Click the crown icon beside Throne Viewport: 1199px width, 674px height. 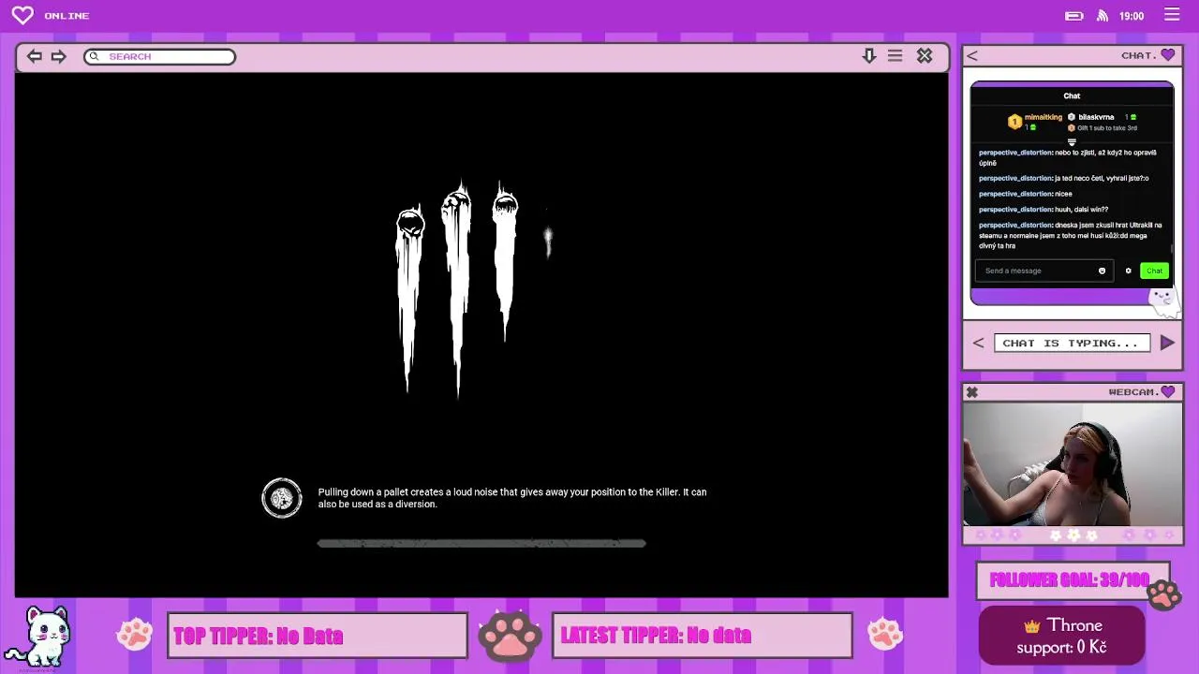click(x=1032, y=626)
